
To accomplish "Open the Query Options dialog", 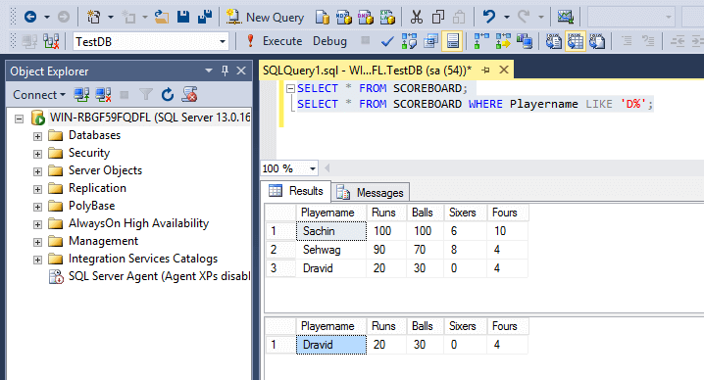I will pos(430,42).
